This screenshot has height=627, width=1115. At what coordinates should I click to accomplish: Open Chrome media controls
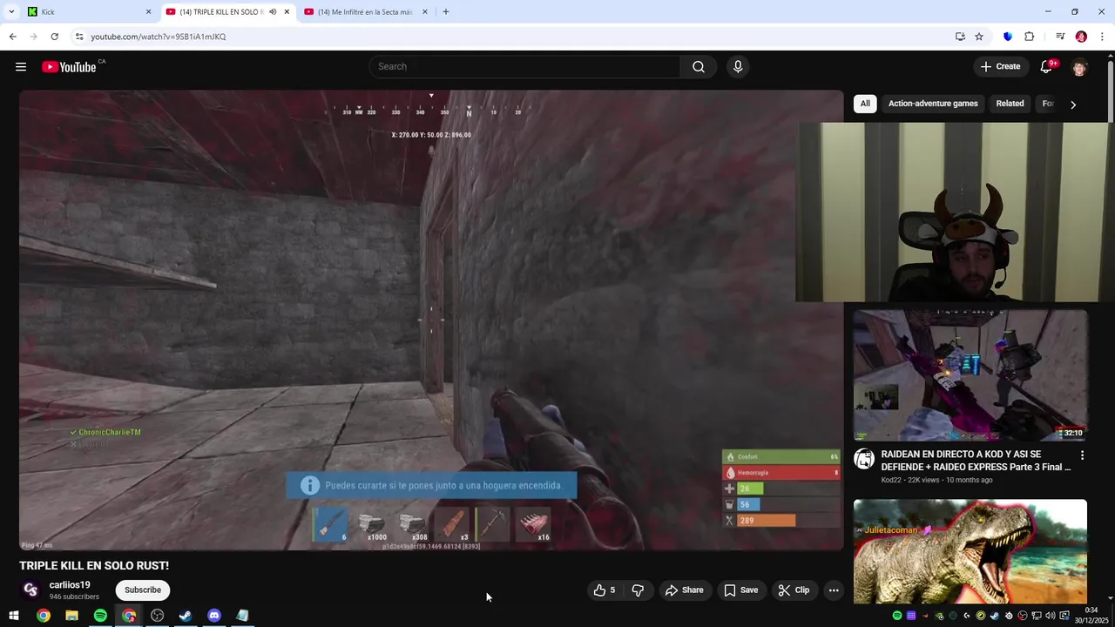1060,37
